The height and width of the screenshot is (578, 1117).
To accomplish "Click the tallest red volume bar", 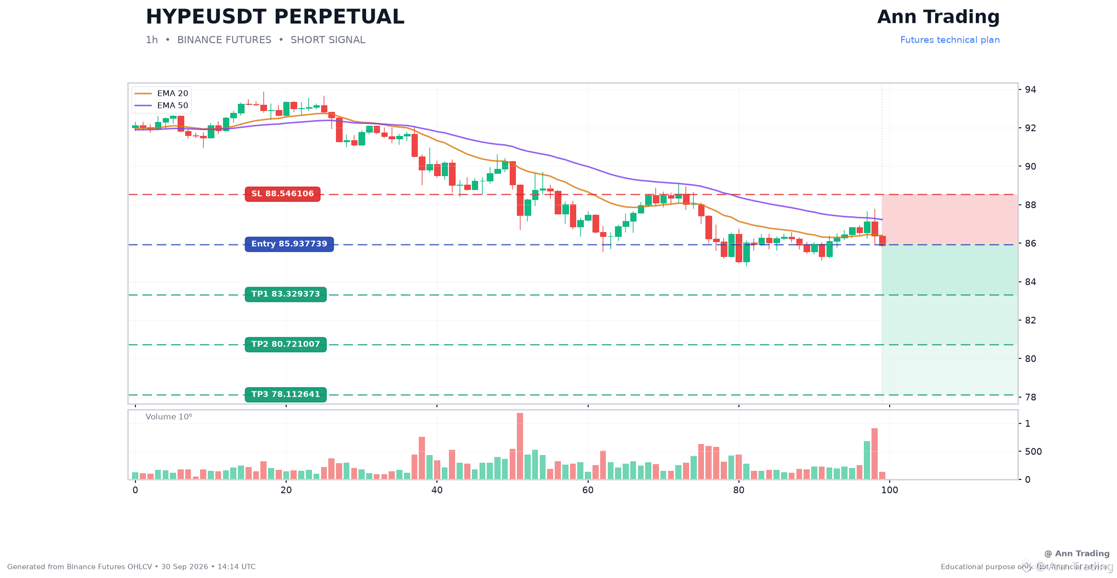I will point(520,446).
